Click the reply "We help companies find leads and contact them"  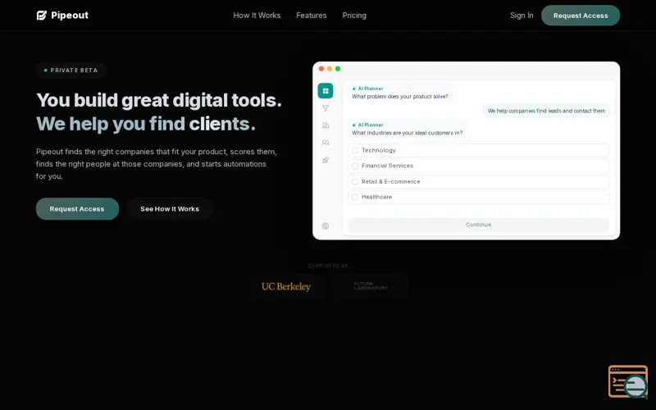point(546,111)
